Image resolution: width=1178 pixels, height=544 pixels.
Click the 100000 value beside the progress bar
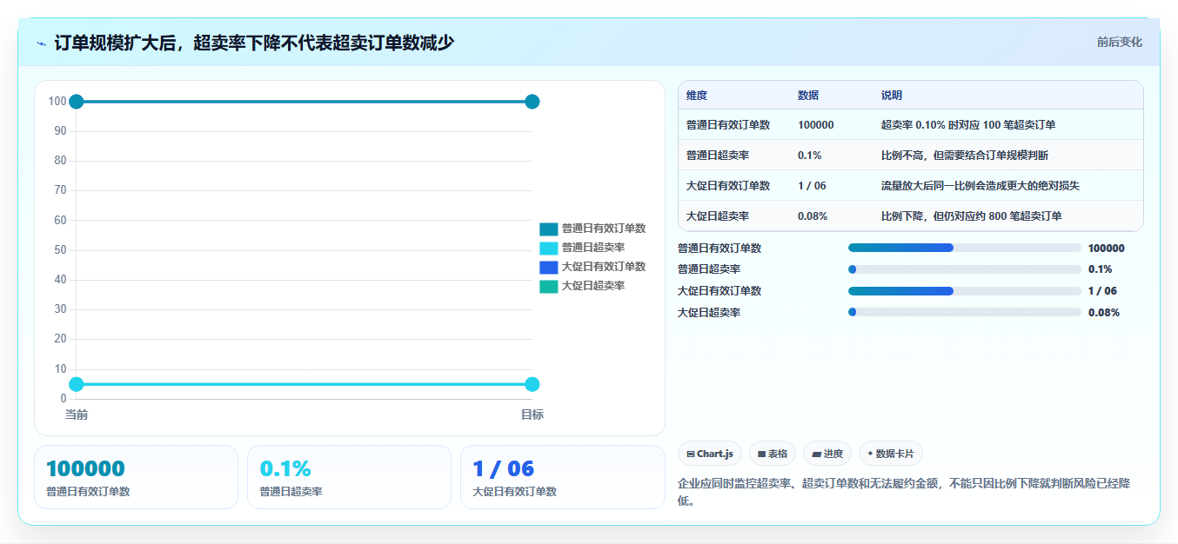pos(1106,248)
